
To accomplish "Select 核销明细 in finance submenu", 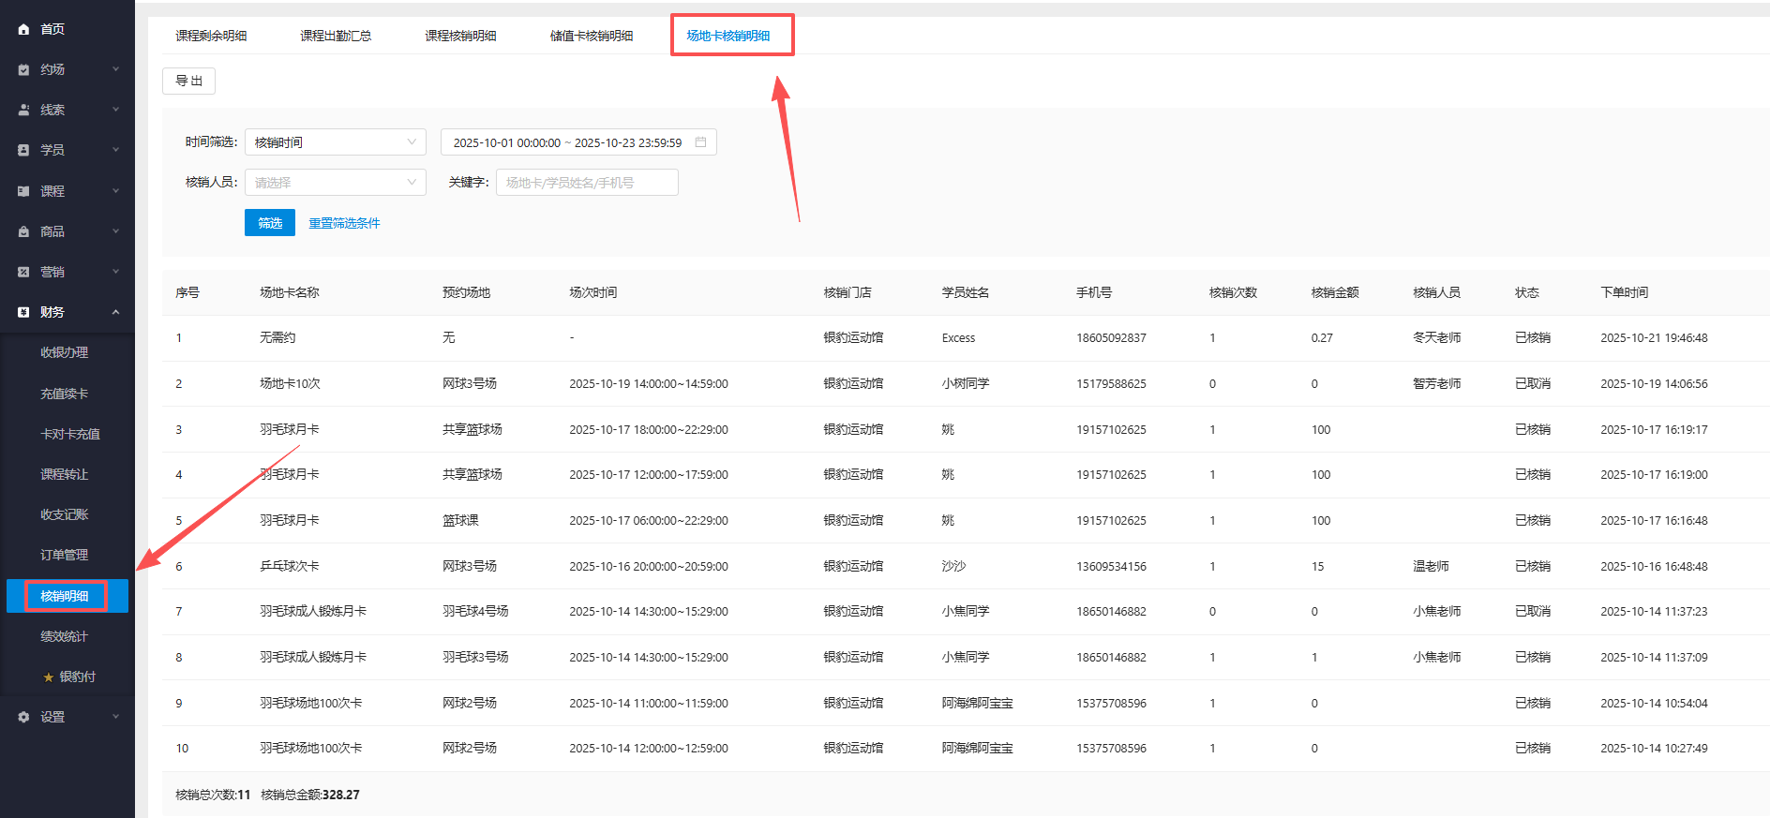I will pos(67,596).
